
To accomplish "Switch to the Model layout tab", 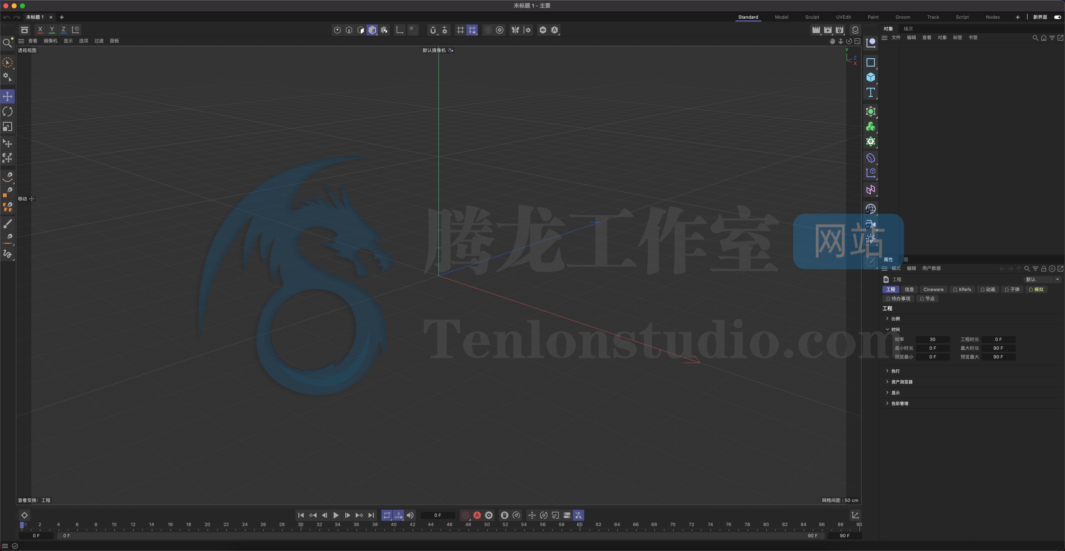I will point(781,17).
